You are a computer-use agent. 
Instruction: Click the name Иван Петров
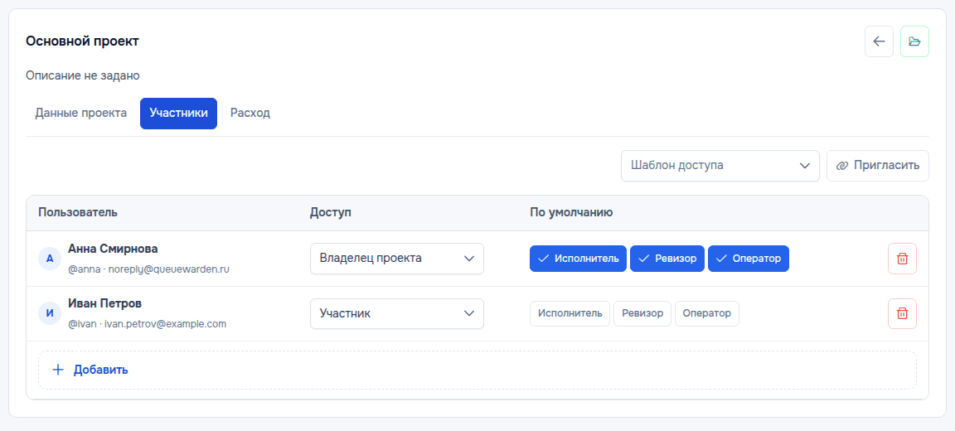coord(104,303)
